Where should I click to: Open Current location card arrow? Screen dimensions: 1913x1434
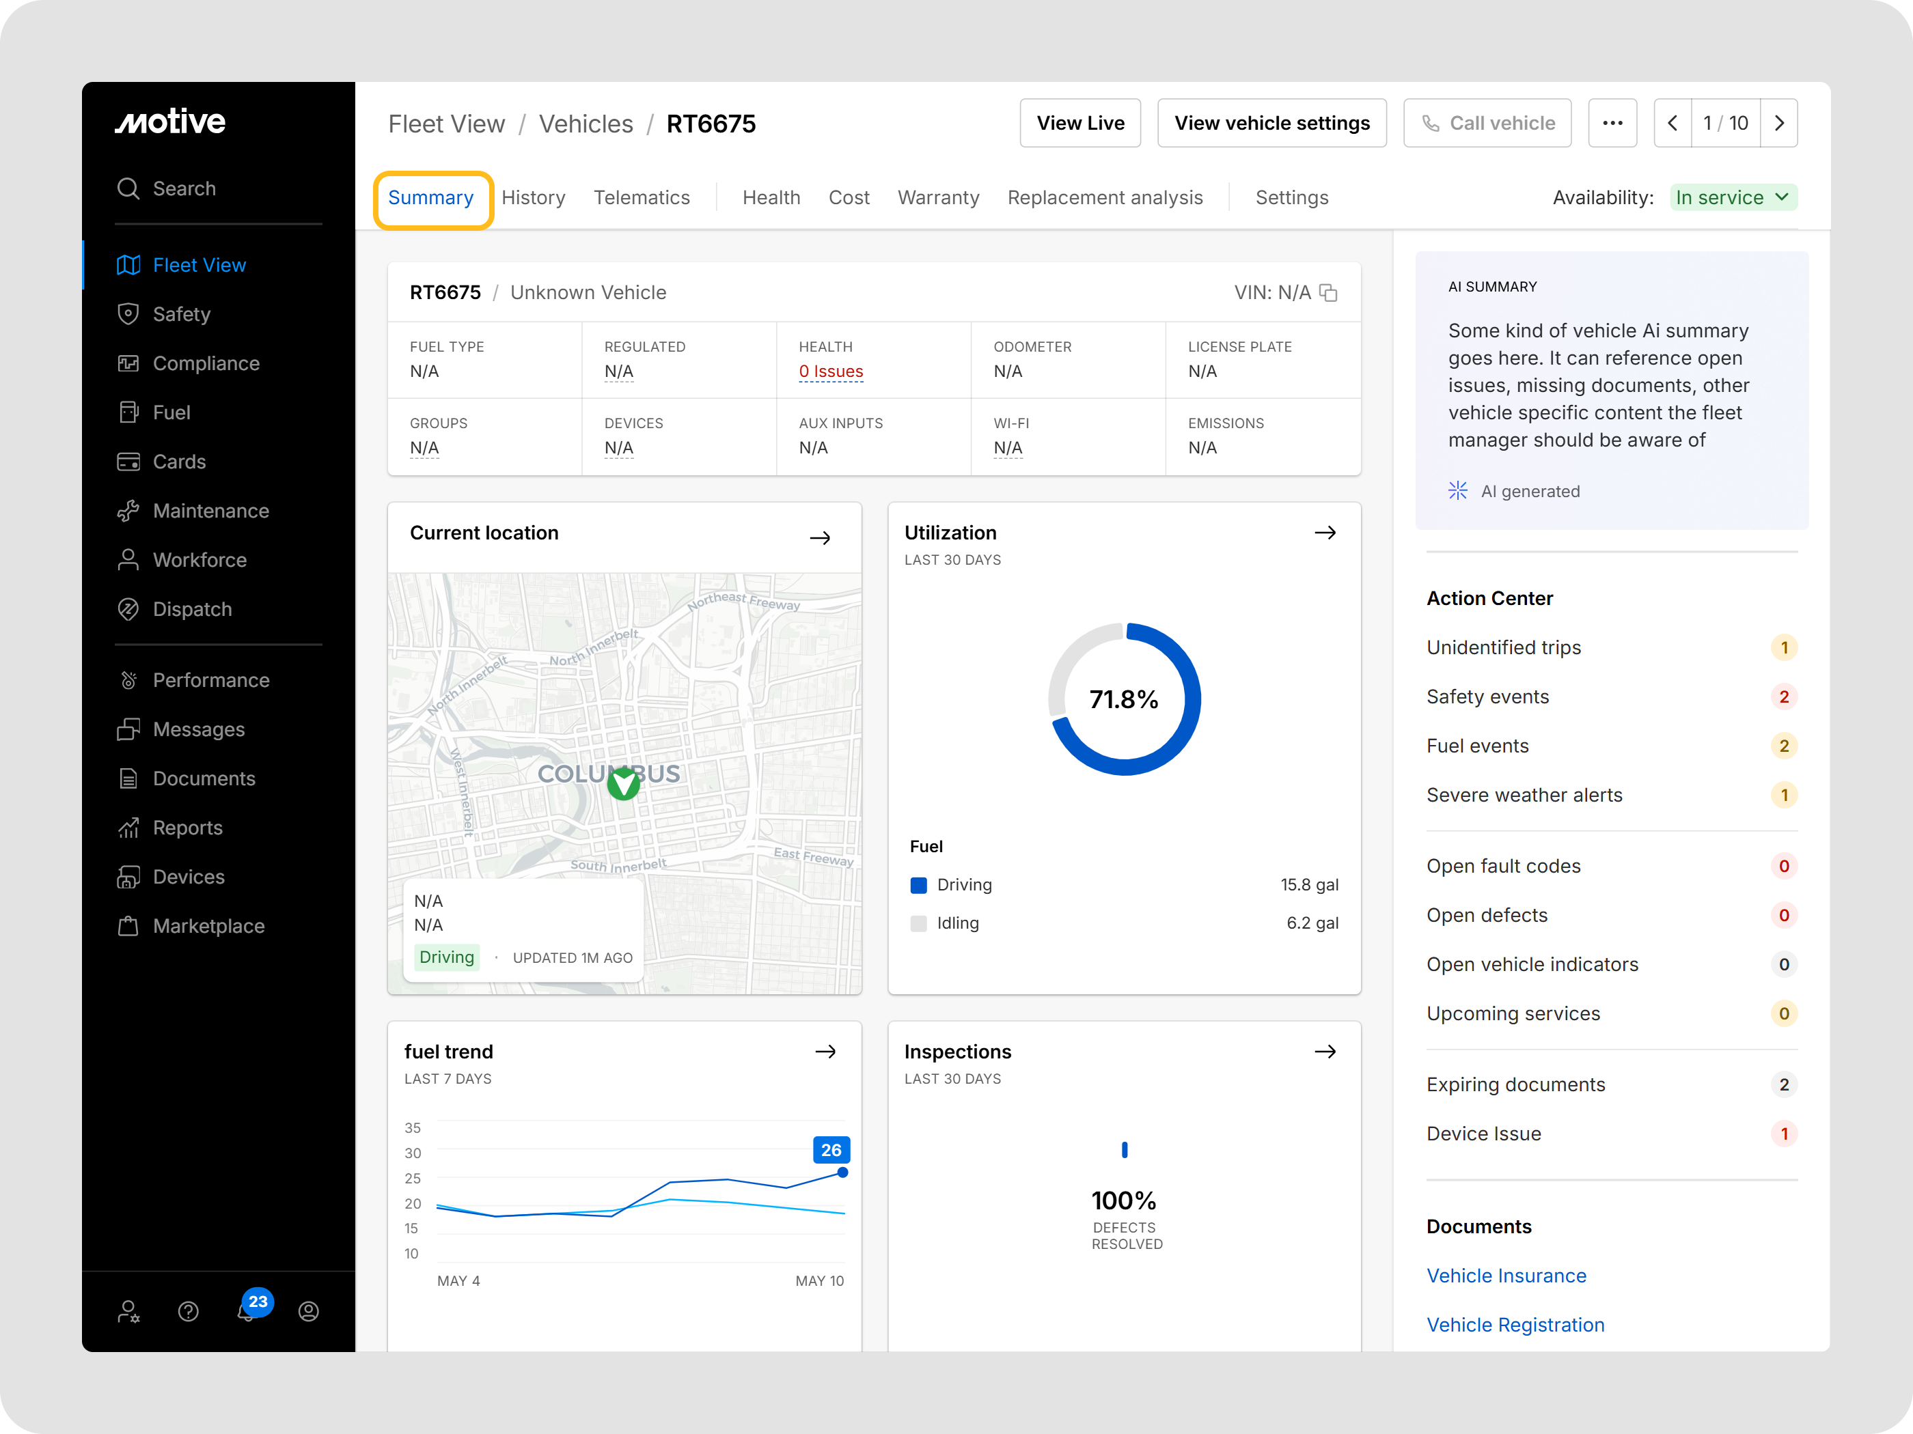pyautogui.click(x=821, y=537)
